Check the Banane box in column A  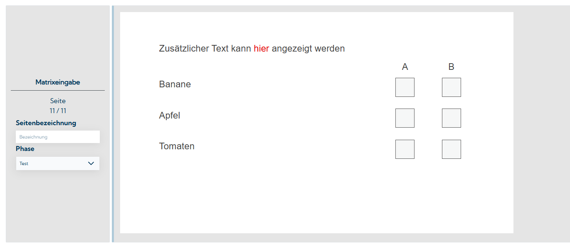pyautogui.click(x=405, y=87)
